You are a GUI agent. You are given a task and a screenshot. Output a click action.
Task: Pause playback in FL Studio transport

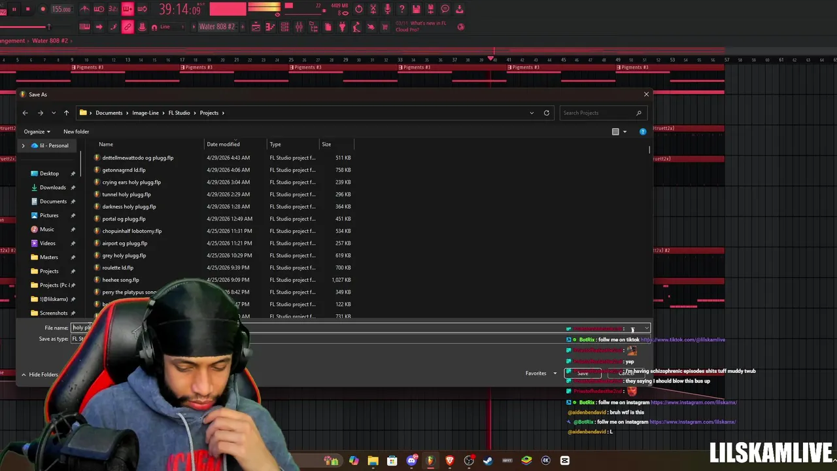click(13, 9)
